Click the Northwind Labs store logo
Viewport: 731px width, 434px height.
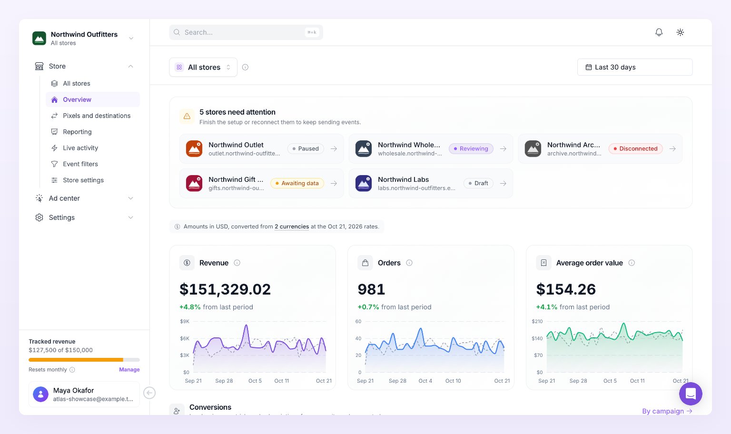tap(364, 183)
